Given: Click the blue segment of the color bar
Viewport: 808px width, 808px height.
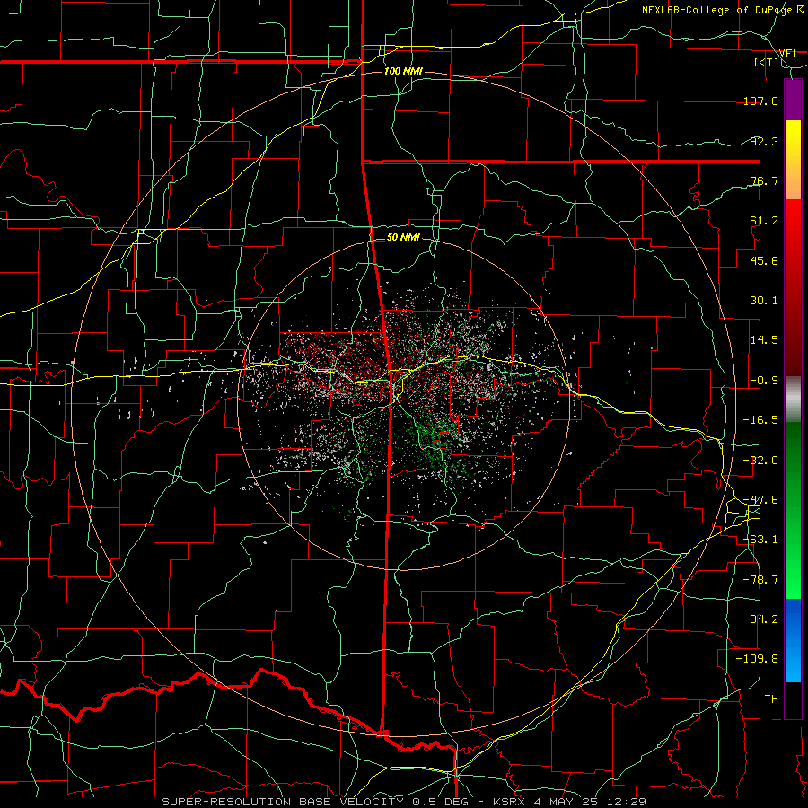Looking at the screenshot, I should coord(793,640).
